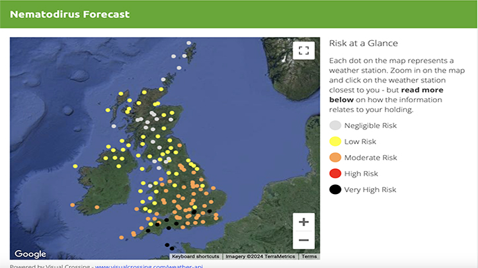Zoom out using the minus button
This screenshot has width=478, height=268.
tap(303, 240)
